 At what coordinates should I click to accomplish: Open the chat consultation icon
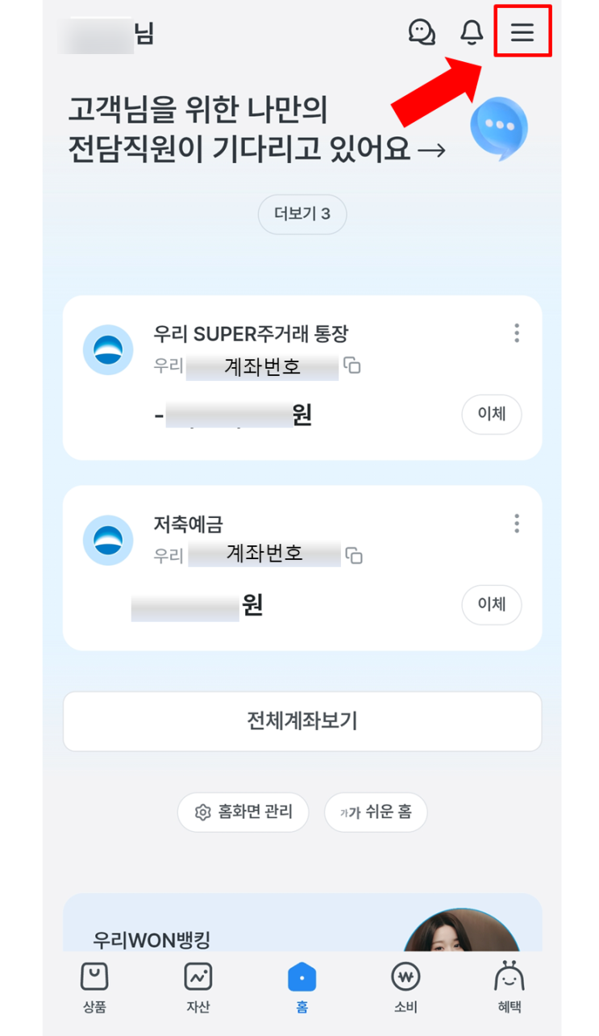(422, 32)
